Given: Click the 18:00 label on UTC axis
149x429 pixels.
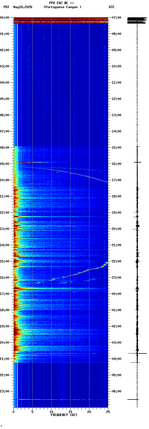Looking at the screenshot, I should click(x=117, y=196).
